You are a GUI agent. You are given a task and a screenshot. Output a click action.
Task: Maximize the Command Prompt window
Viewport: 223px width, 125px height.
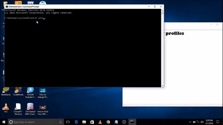point(155,7)
